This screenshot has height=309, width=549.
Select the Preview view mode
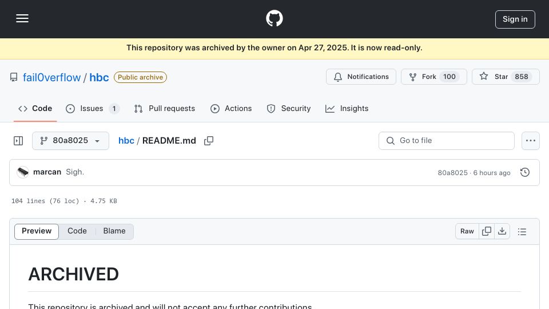[x=37, y=231]
